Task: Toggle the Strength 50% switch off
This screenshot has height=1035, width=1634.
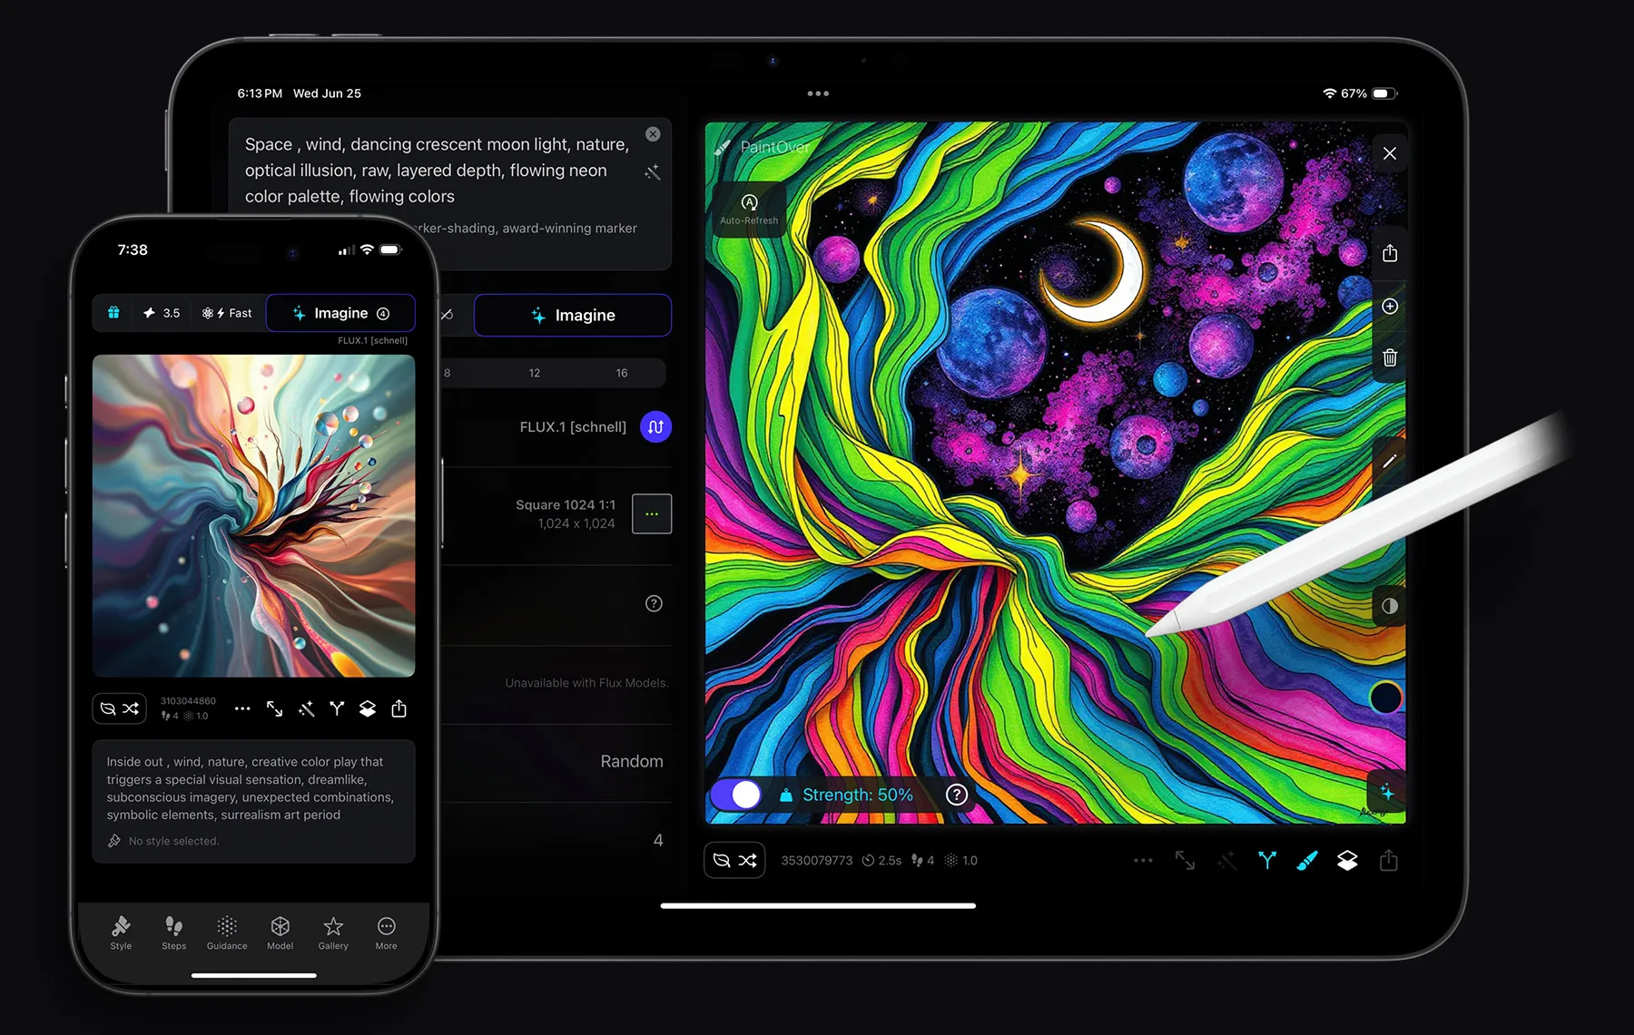Action: coord(736,795)
